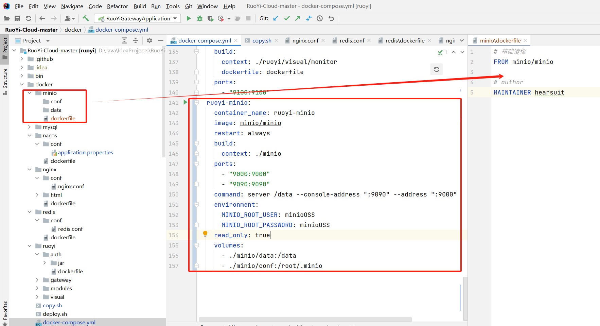Close the minio\dockerfile tab

tap(525, 40)
